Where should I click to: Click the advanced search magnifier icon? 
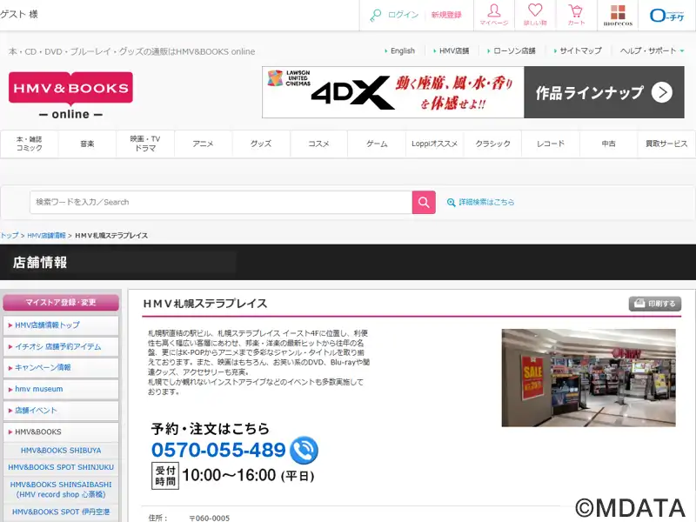point(451,203)
